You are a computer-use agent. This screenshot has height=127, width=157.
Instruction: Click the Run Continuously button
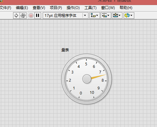coord(23,16)
